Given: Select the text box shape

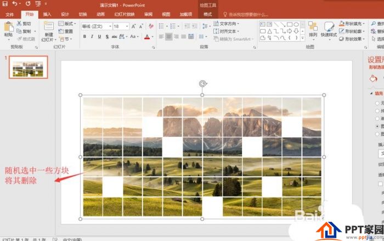Looking at the screenshot, I should coord(263,24).
